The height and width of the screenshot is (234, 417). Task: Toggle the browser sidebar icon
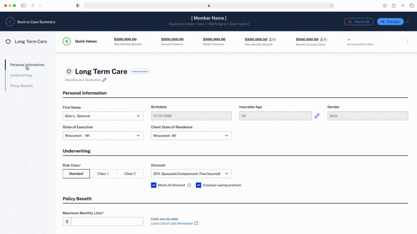(24, 5)
